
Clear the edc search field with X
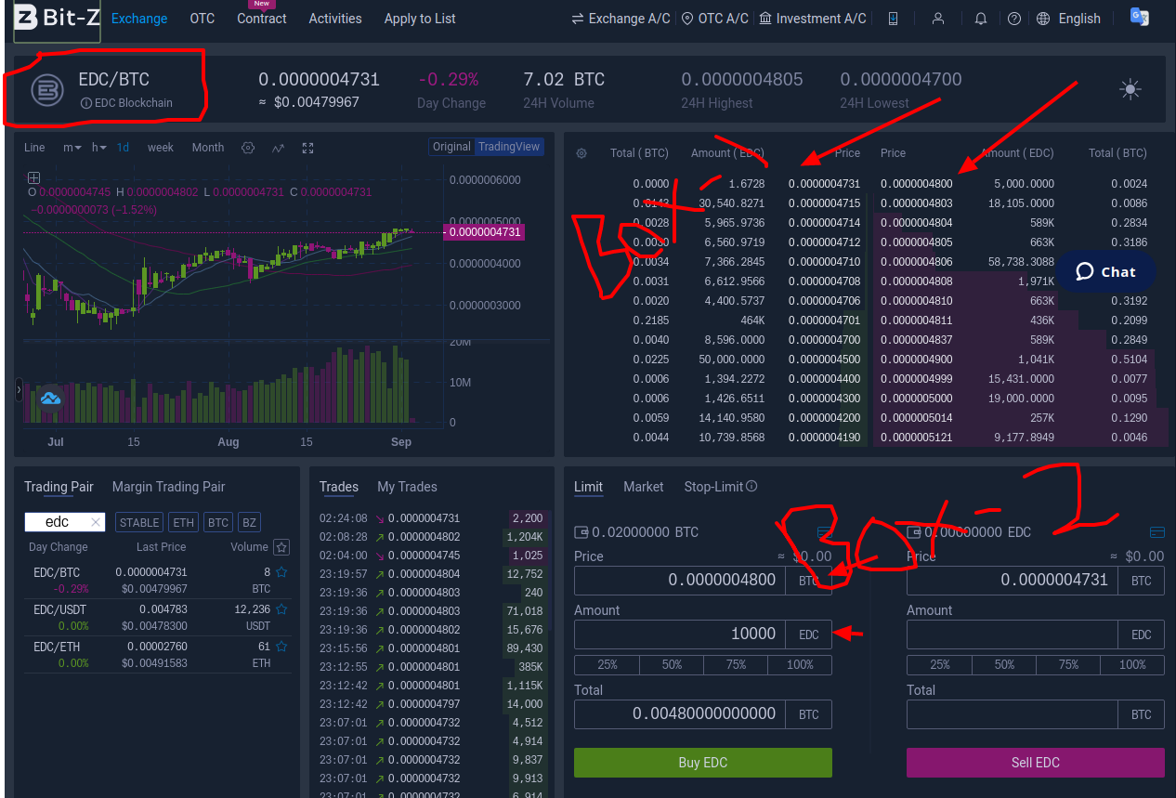pos(95,522)
